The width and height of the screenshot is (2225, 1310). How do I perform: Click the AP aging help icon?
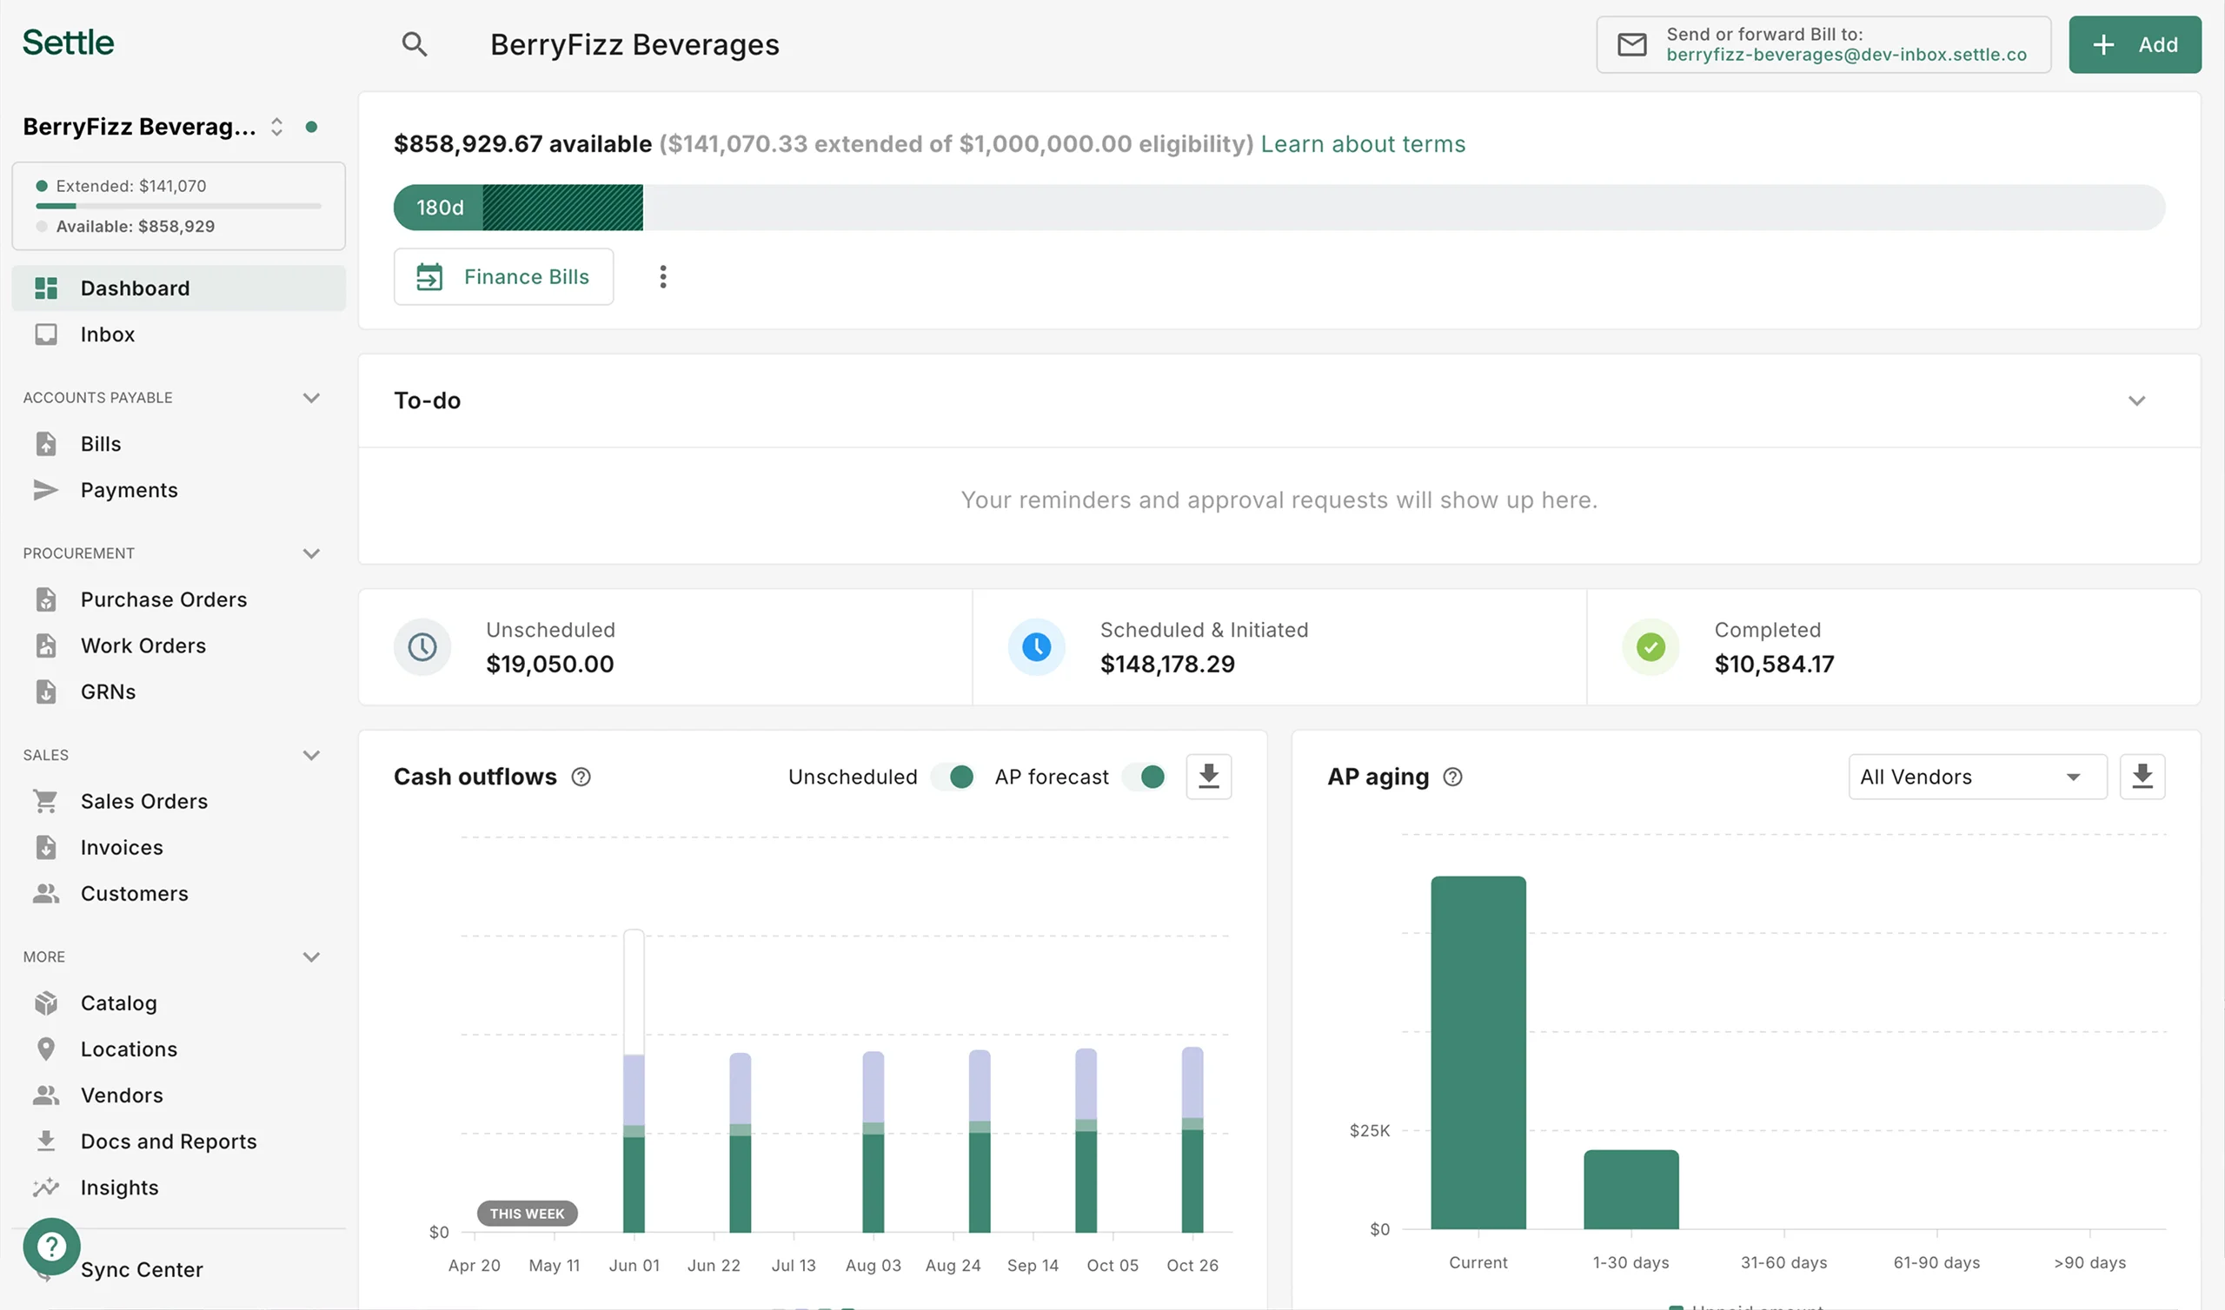1452,777
